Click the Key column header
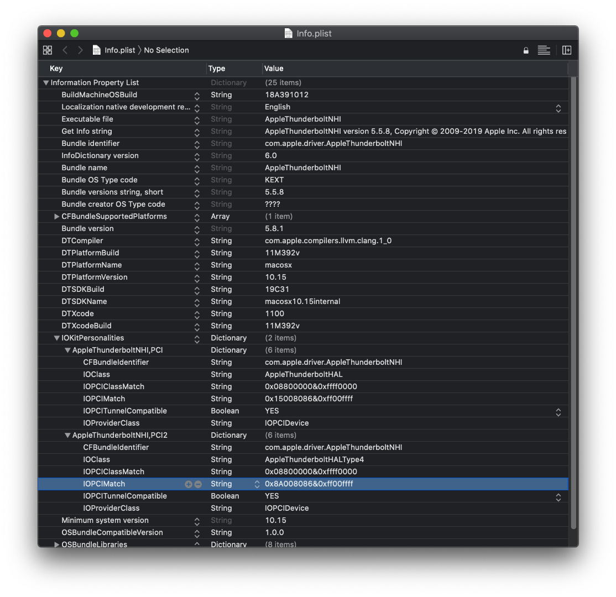616x597 pixels. click(x=56, y=69)
